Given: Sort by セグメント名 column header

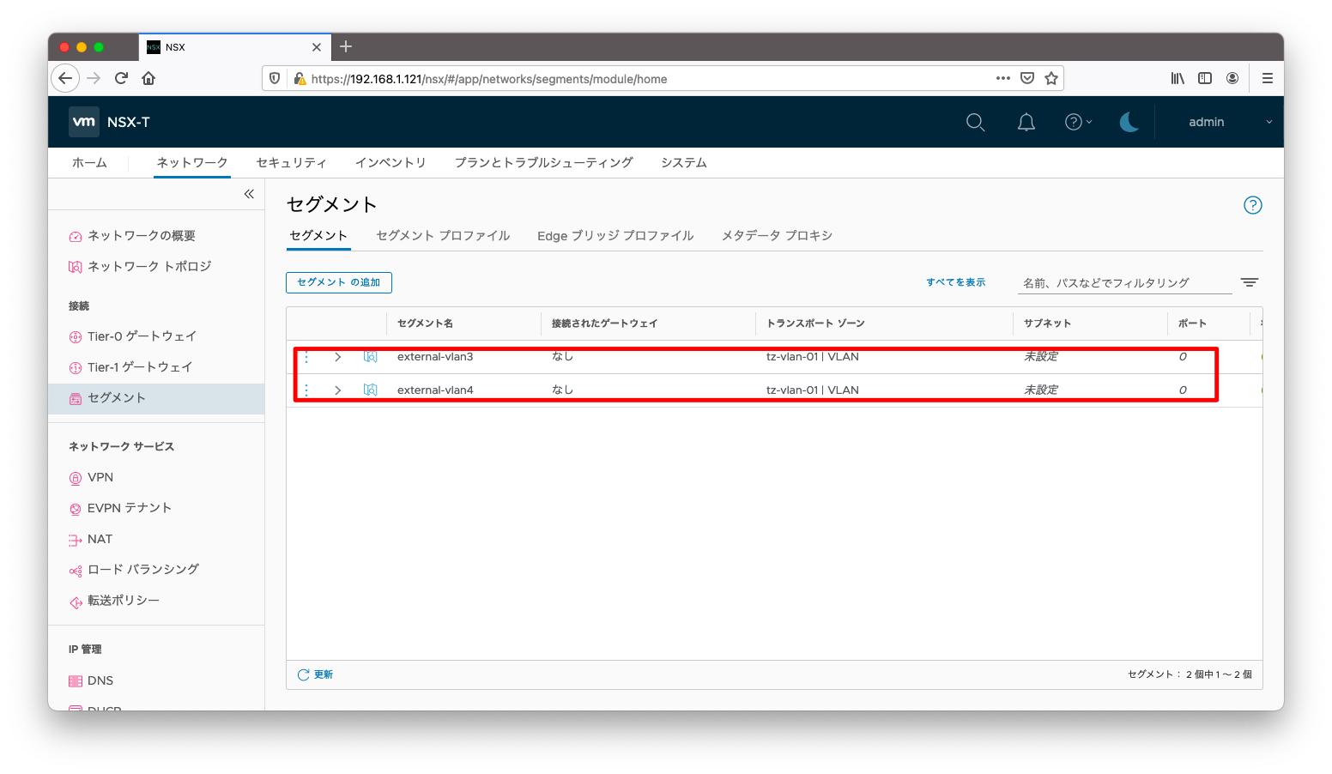Looking at the screenshot, I should click(425, 324).
